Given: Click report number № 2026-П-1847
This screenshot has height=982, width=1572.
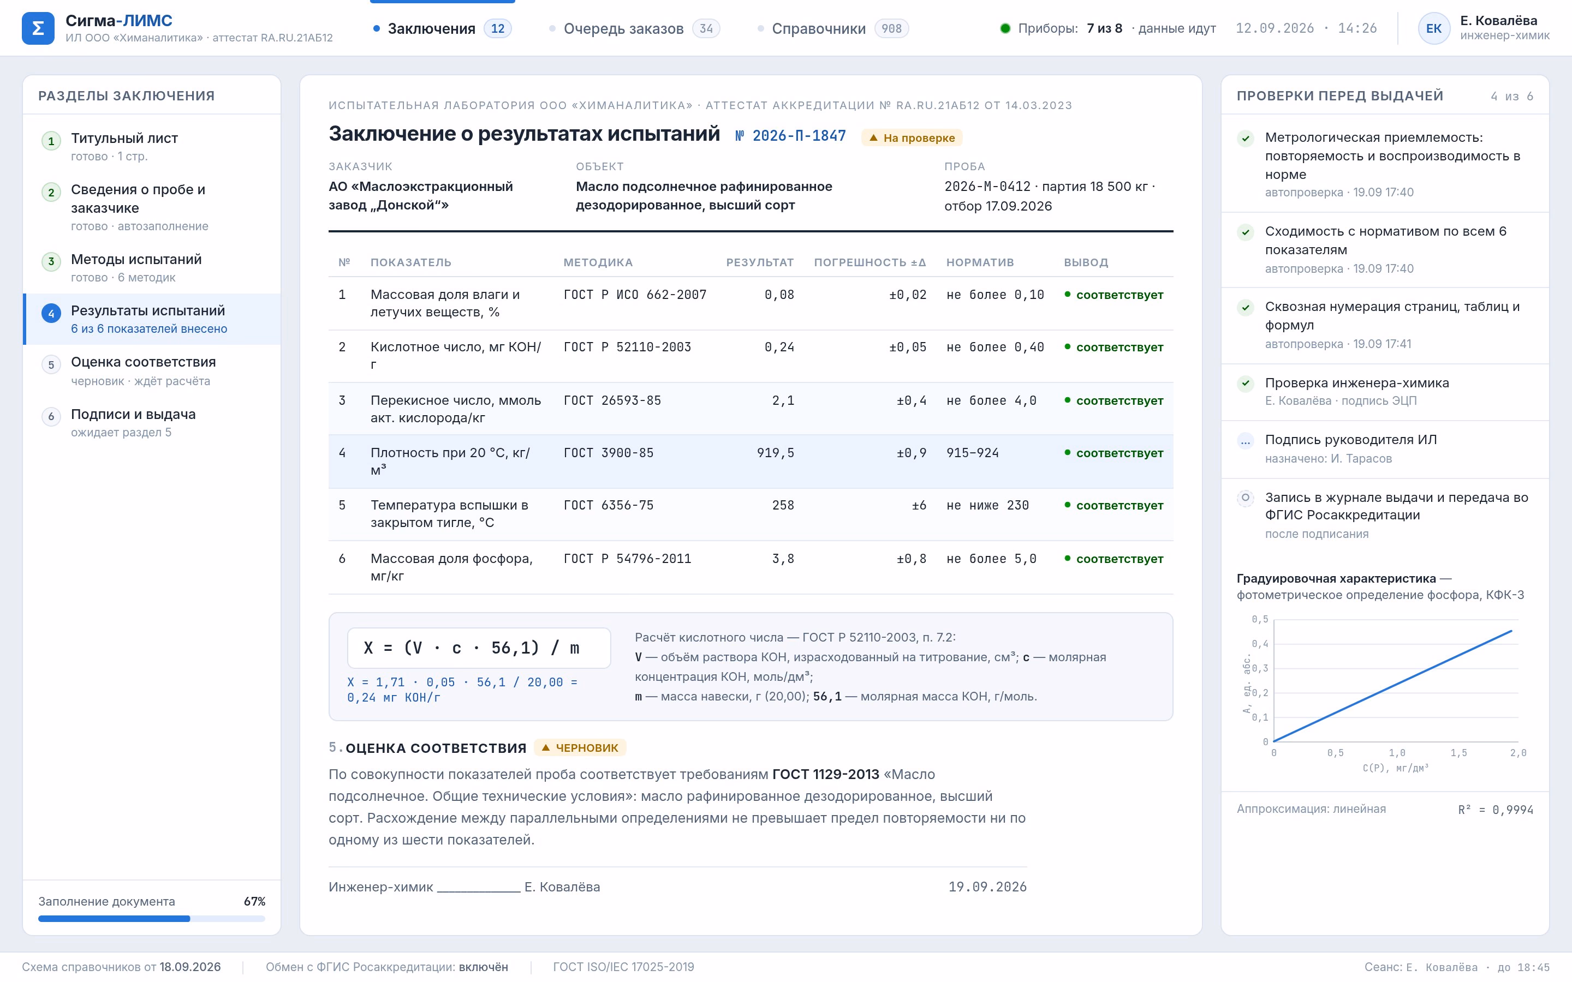Looking at the screenshot, I should pos(790,136).
